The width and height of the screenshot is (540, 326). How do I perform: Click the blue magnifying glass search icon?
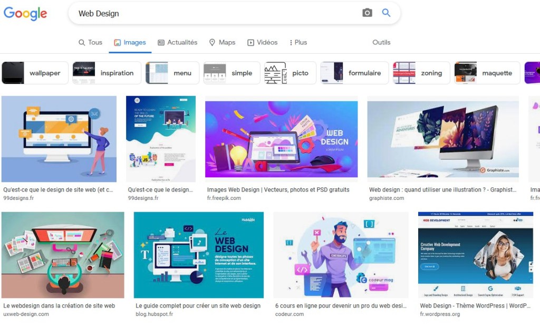(x=386, y=13)
